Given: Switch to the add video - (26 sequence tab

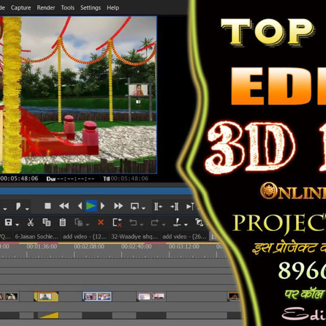Looking at the screenshot, I should [x=184, y=236].
